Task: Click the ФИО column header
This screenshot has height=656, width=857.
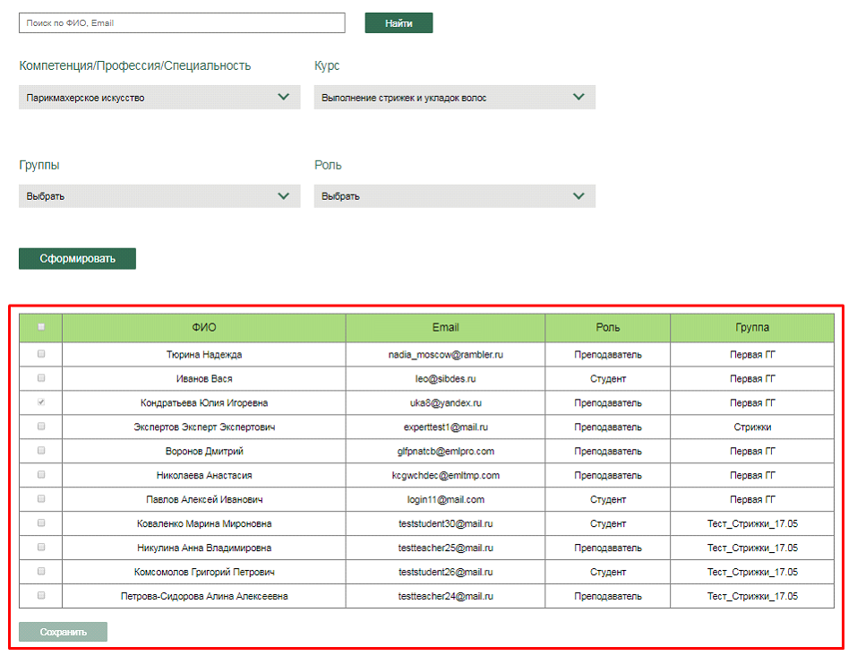Action: [x=204, y=328]
